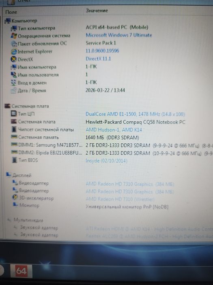Click the Имя компьютера icon

click(x=14, y=67)
